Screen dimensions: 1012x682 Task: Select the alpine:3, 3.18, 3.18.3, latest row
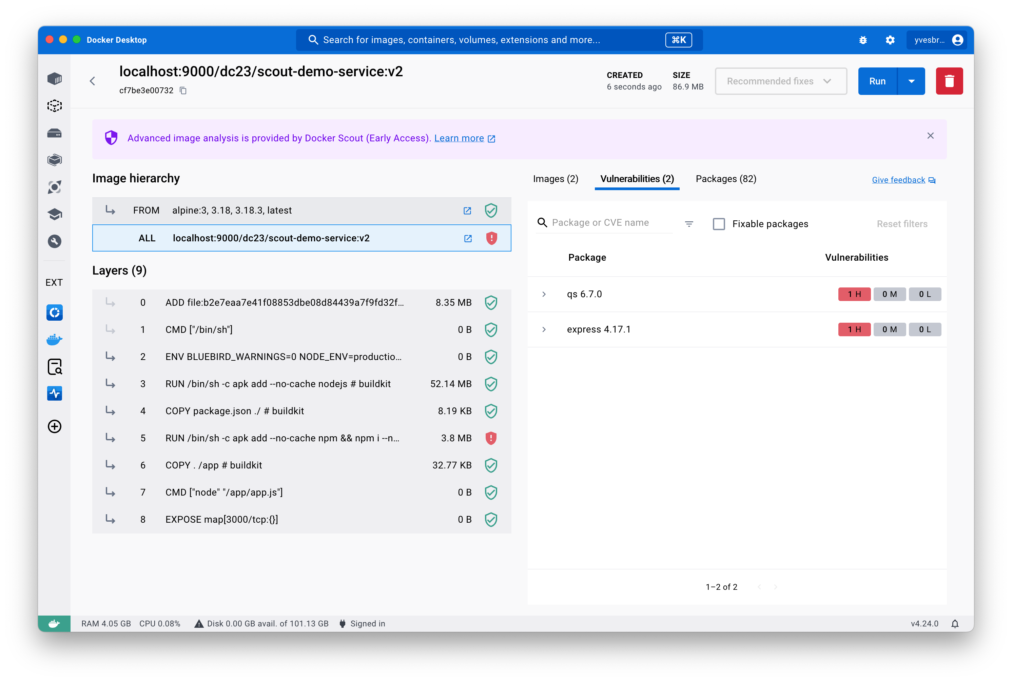(301, 210)
